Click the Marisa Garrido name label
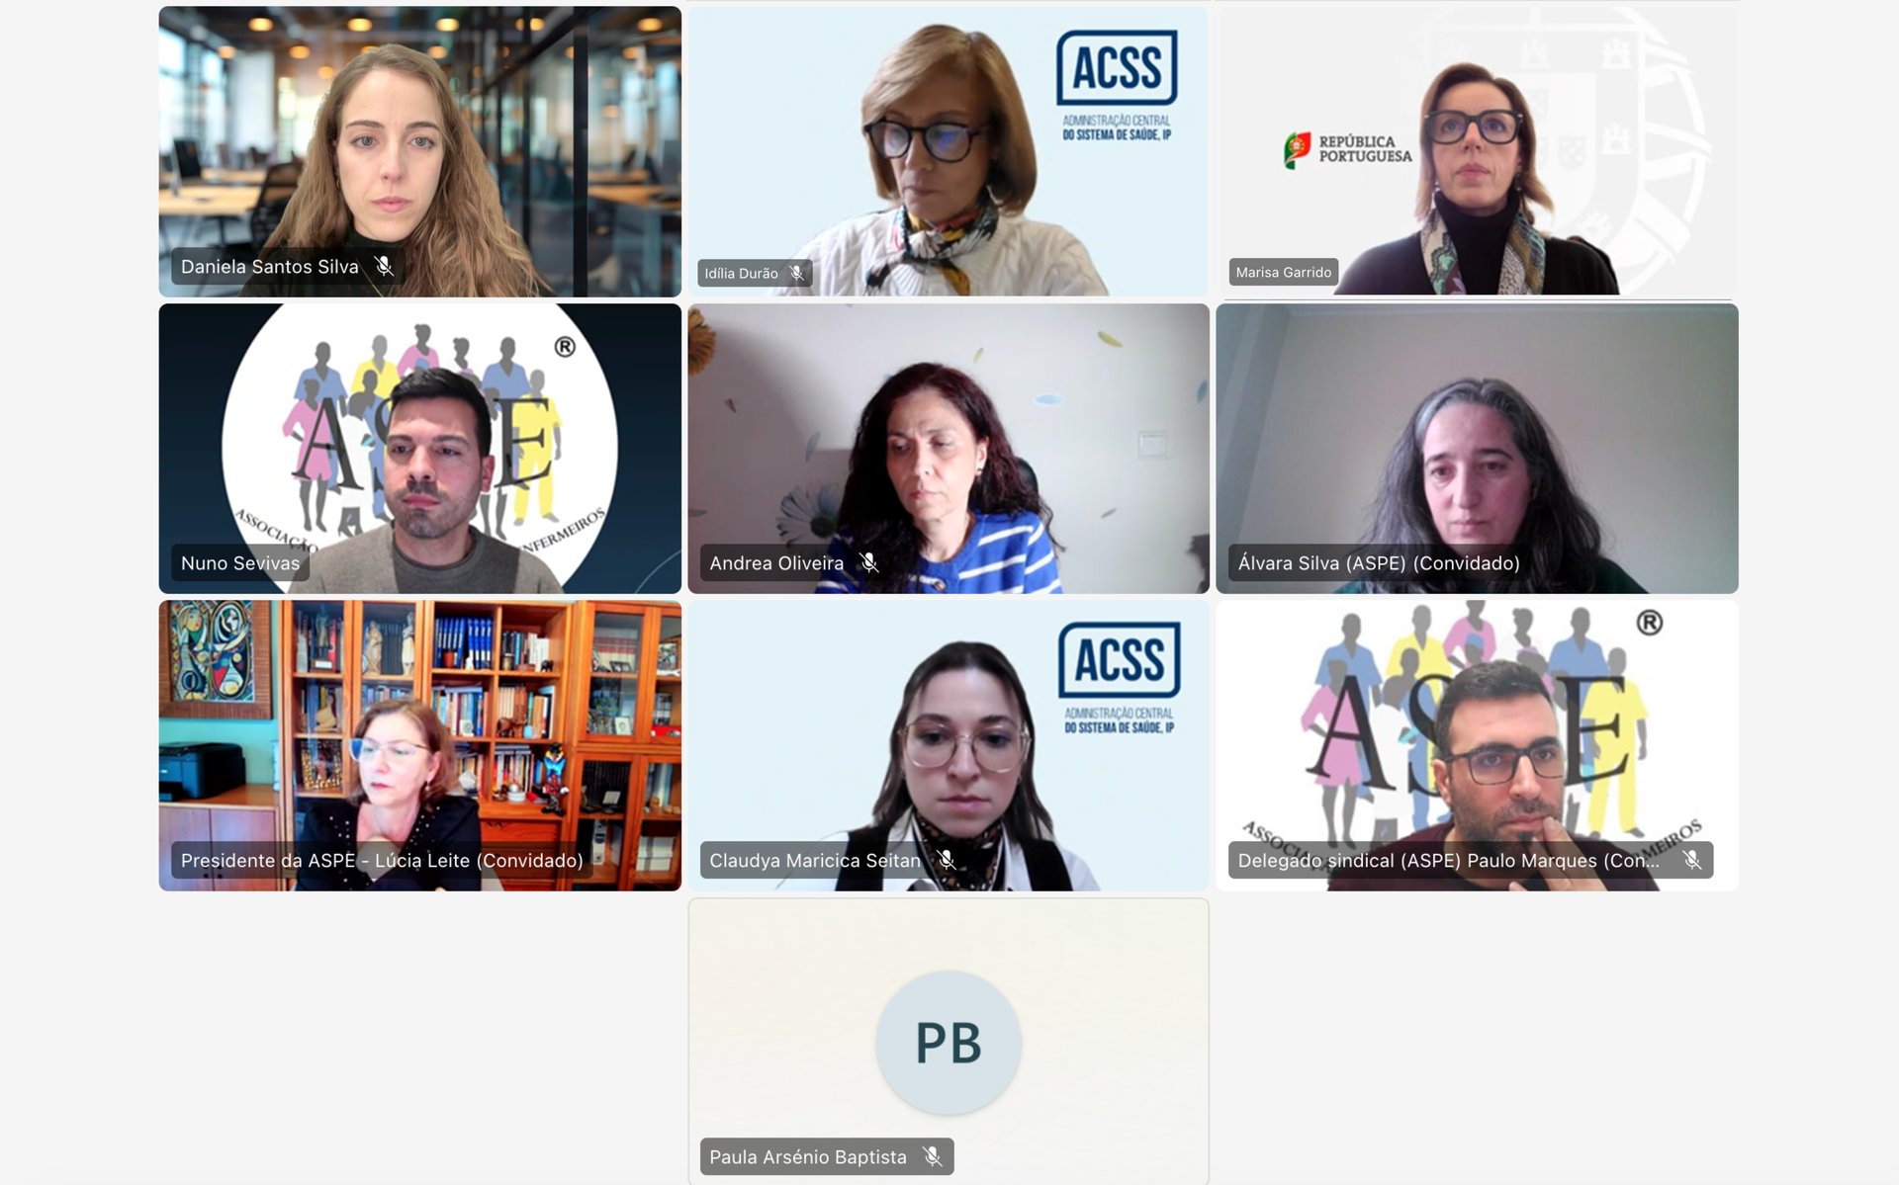 click(x=1283, y=272)
